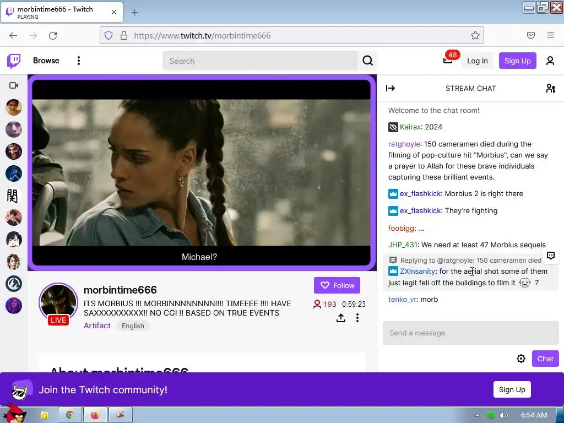Click the ZXInsanity username in chat

click(x=417, y=271)
